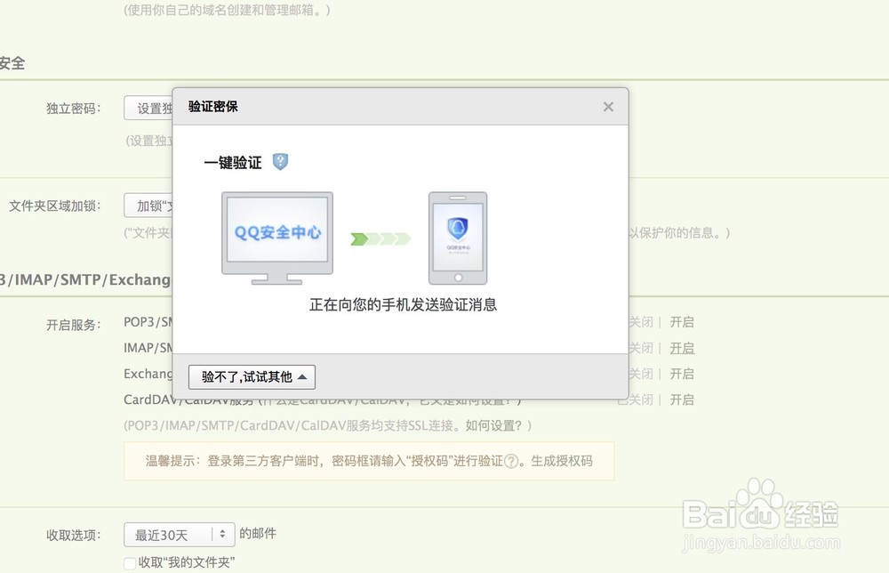Click the 设置独立密码 button
Image resolution: width=889 pixels, height=573 pixels.
click(148, 108)
